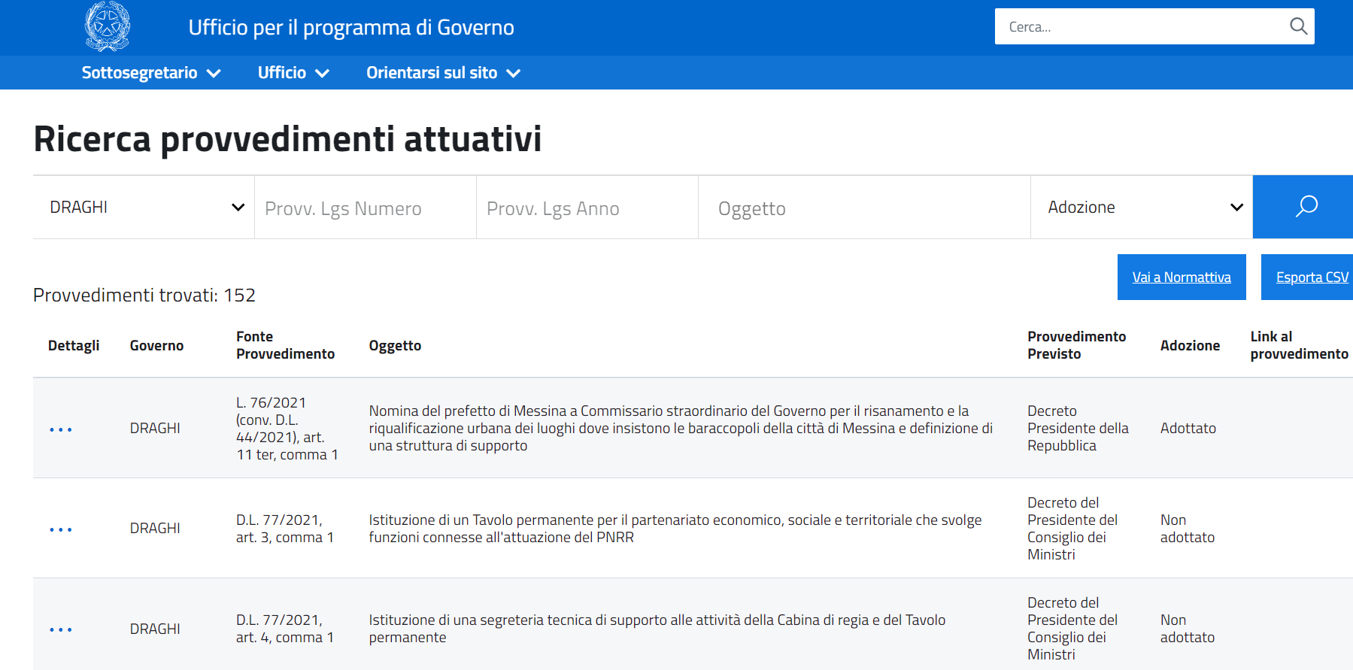Expand the Sottosegretario menu

point(151,73)
